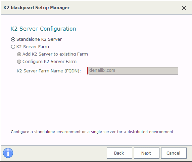Click the "Add K2 Server to existing Farm" text
This screenshot has height=162, width=192.
[x=55, y=54]
